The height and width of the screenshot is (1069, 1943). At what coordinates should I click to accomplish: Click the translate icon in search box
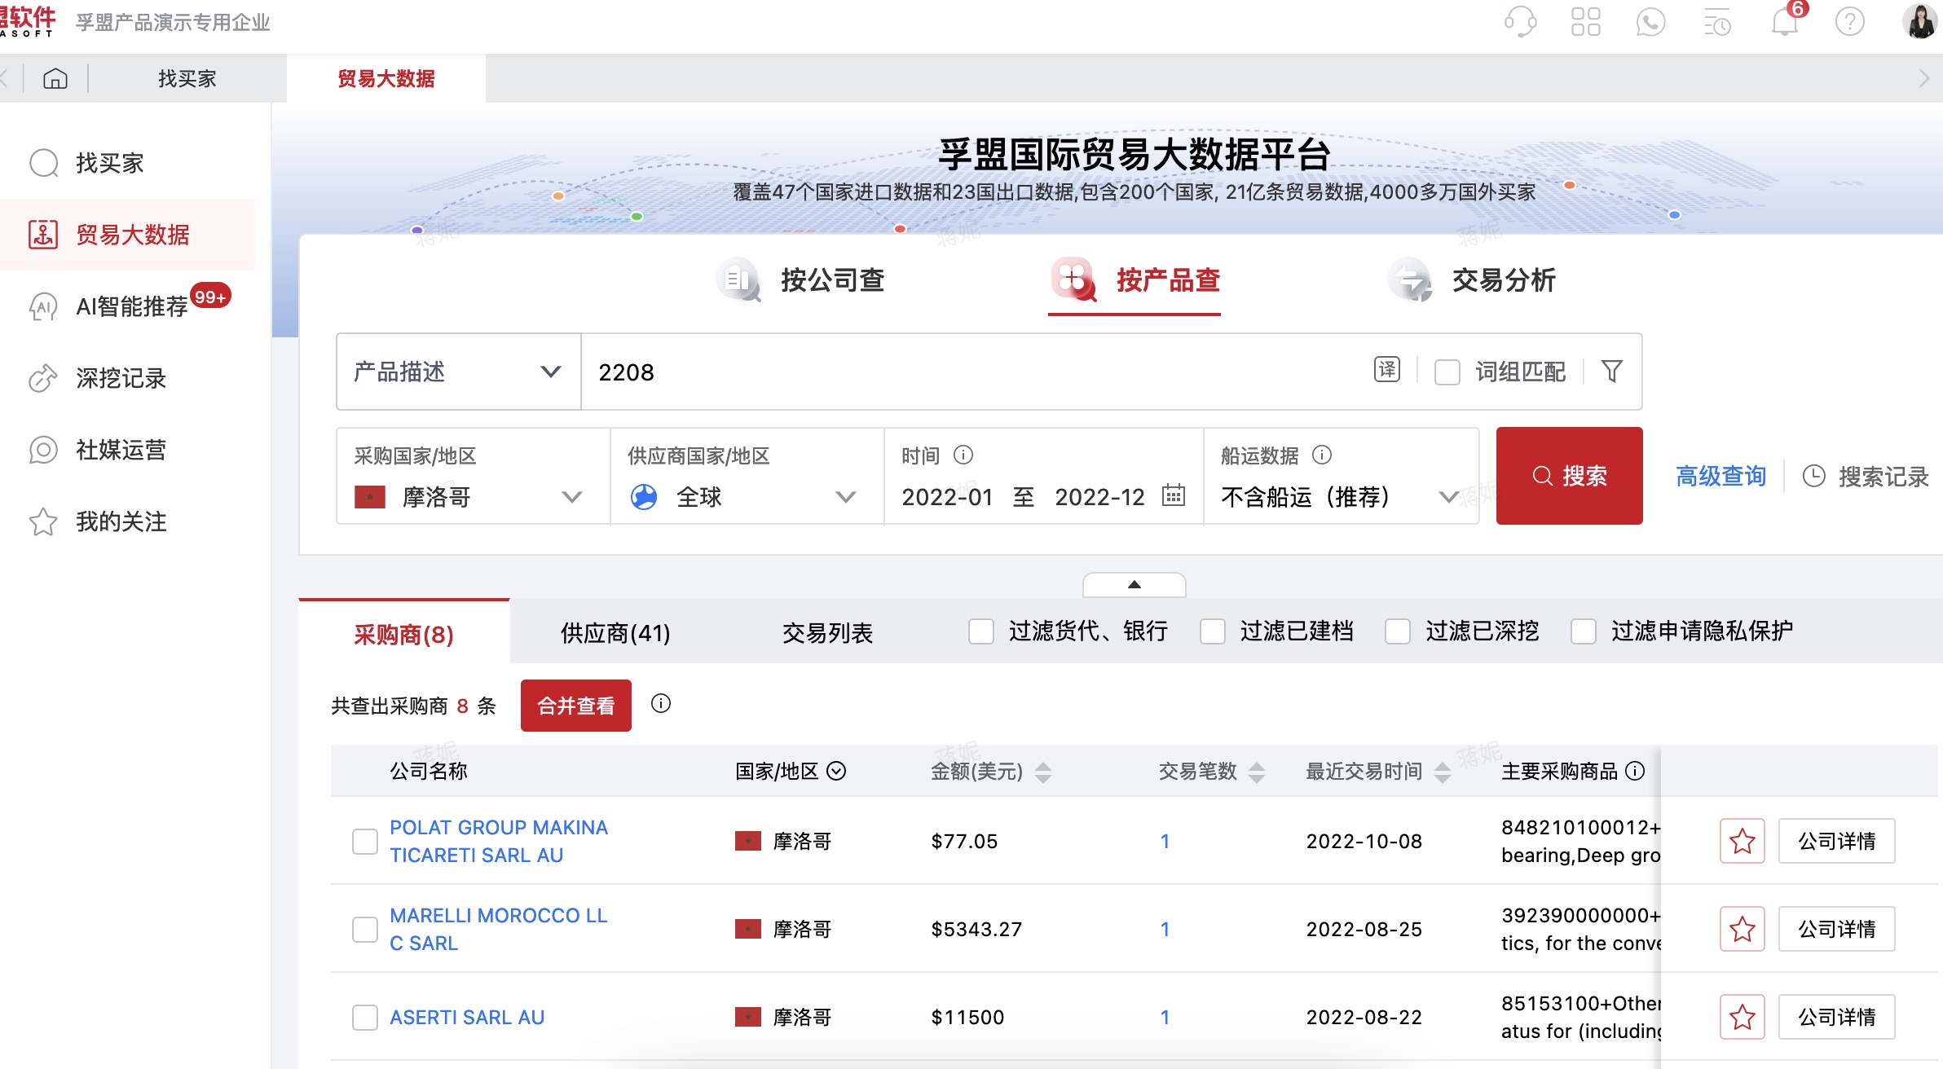(1386, 370)
